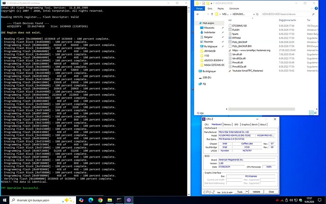The image size is (326, 204).
Task: Open the Görünüm ribbon tab
Action: pyautogui.click(x=234, y=9)
